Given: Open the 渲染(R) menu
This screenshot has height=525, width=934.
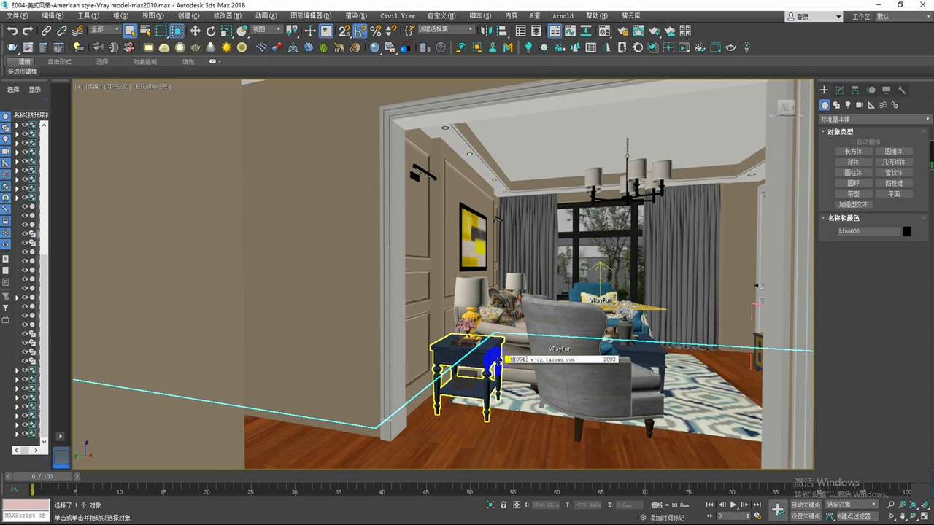Looking at the screenshot, I should (x=356, y=15).
